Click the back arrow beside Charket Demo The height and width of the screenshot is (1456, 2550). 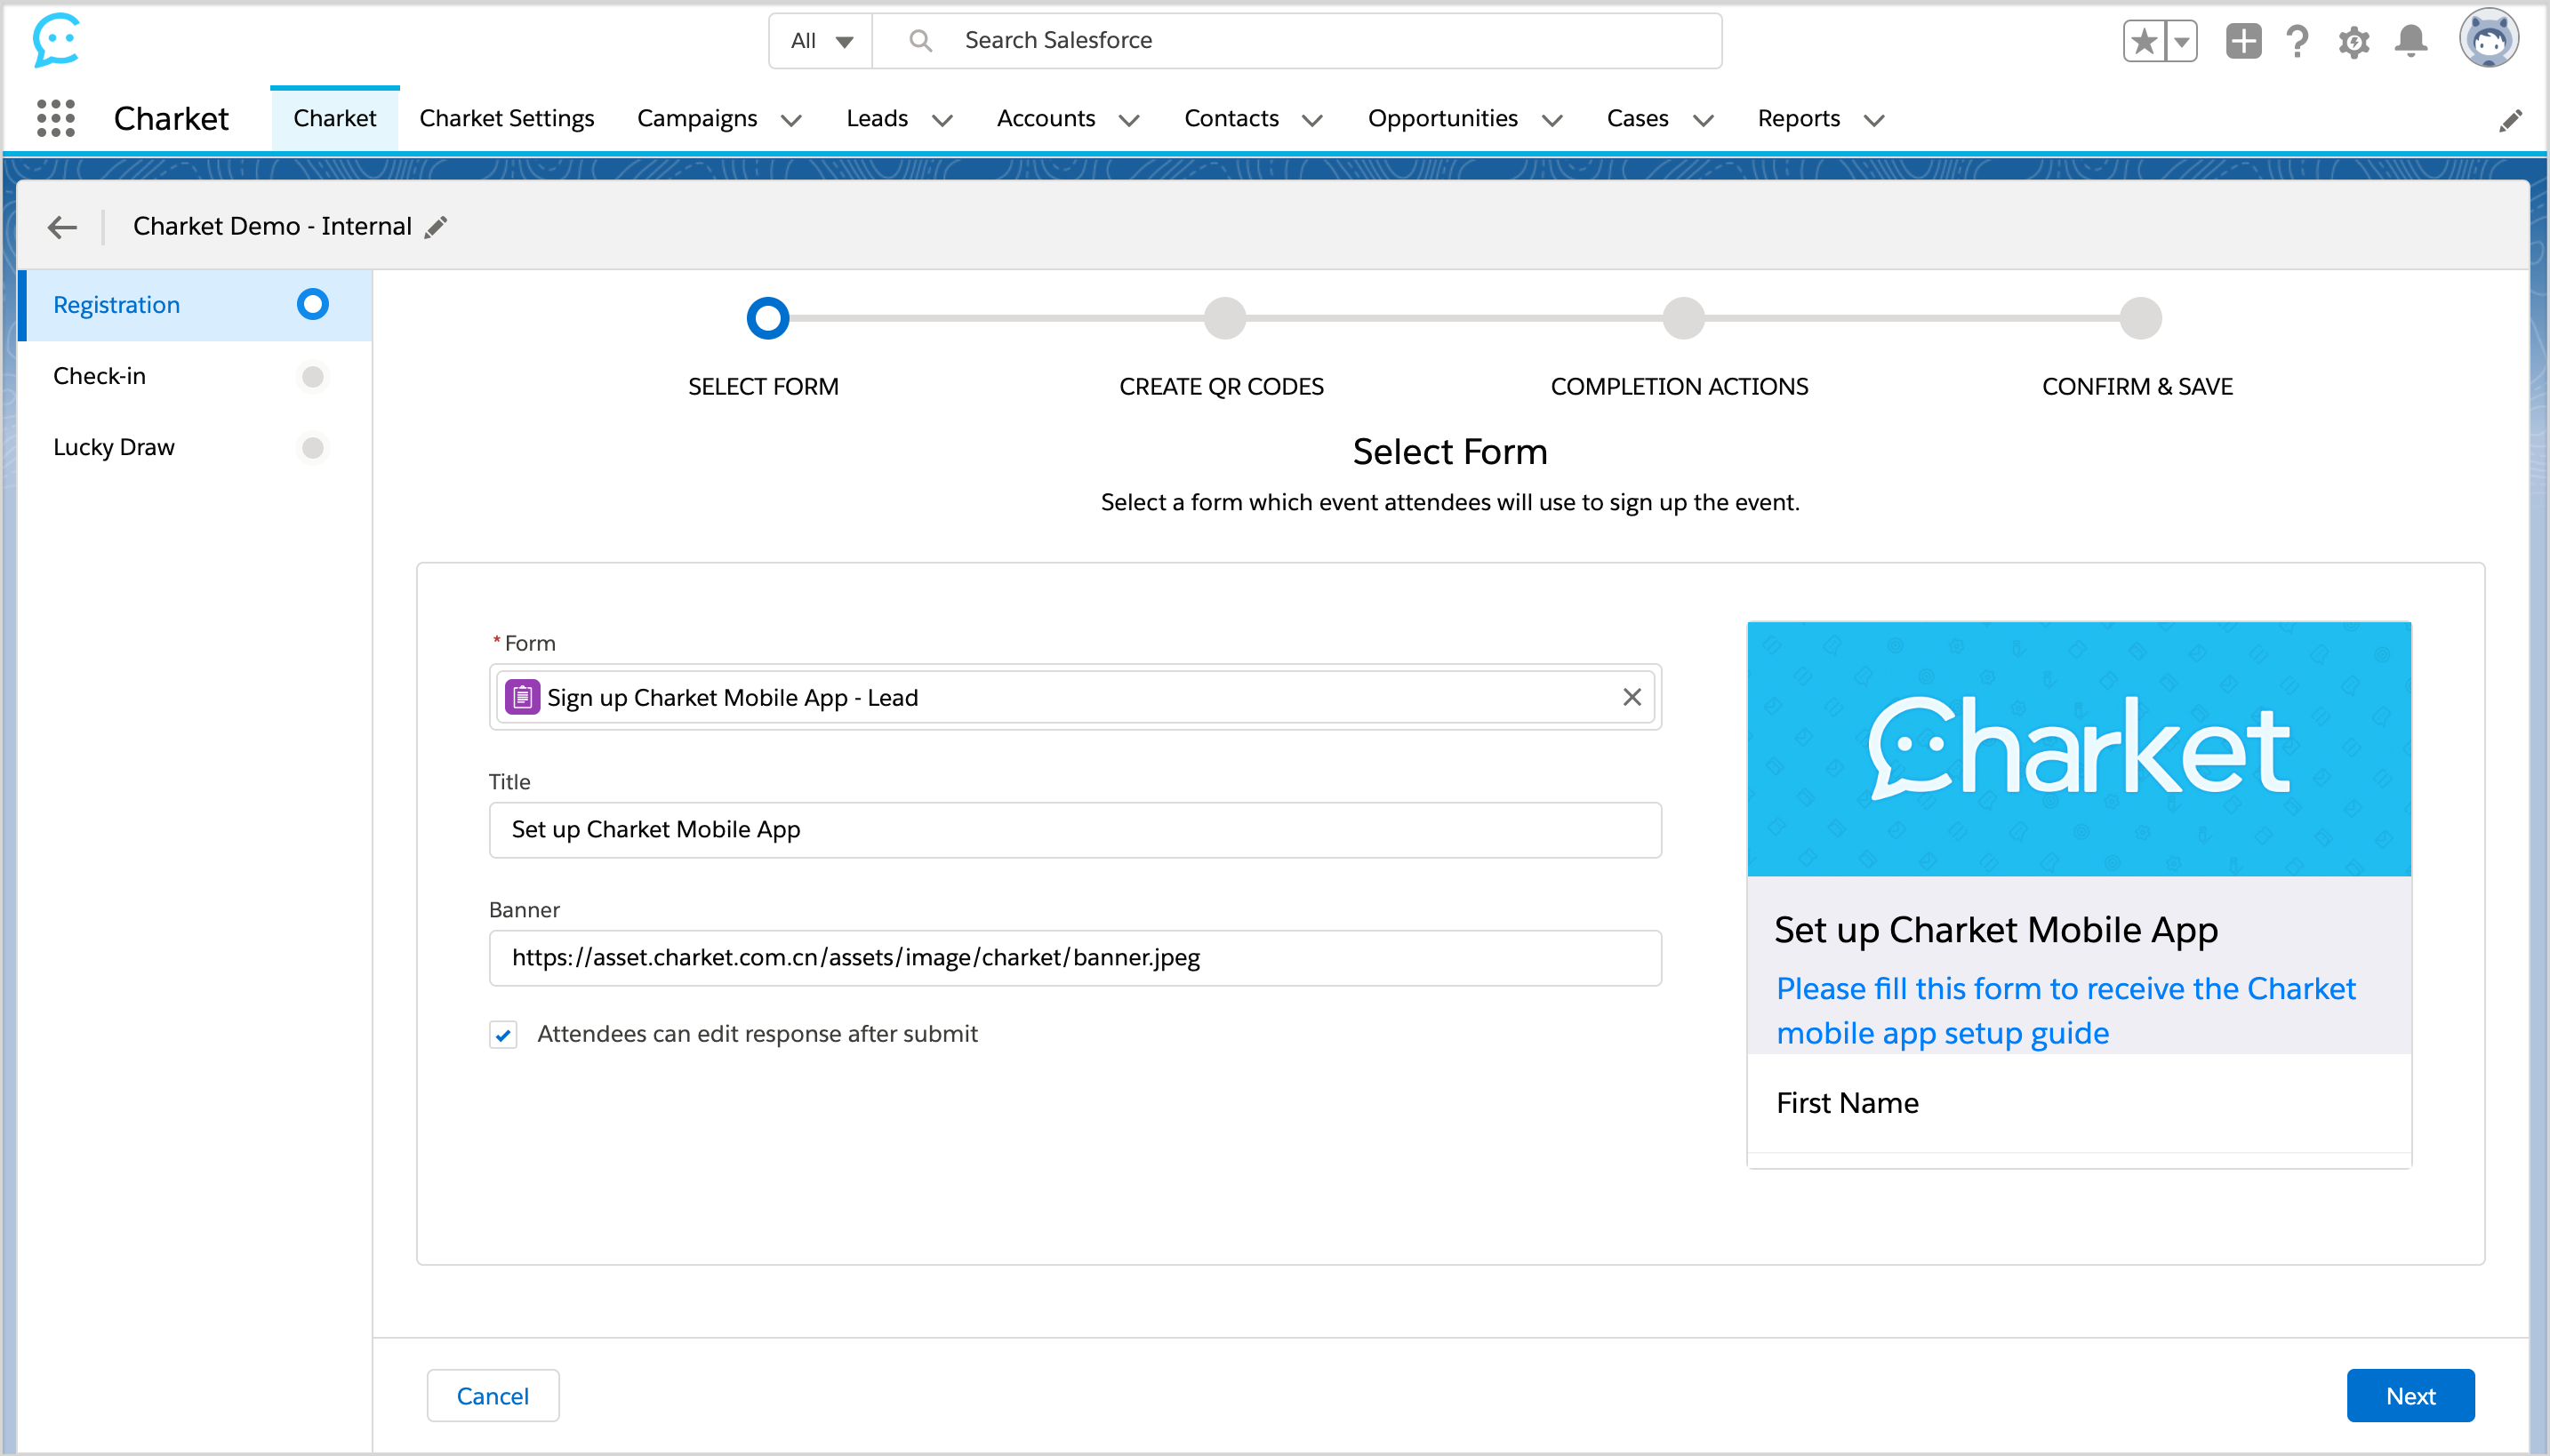click(x=62, y=227)
